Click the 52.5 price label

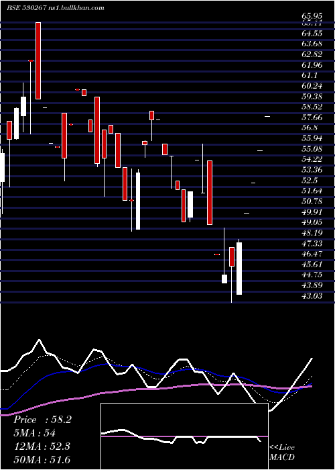click(x=310, y=181)
